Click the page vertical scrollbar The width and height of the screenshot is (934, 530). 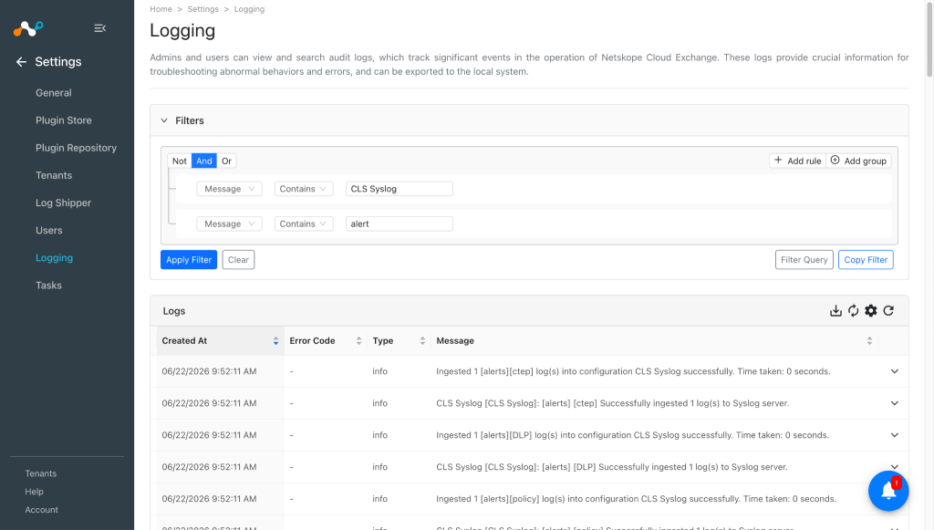[x=929, y=38]
